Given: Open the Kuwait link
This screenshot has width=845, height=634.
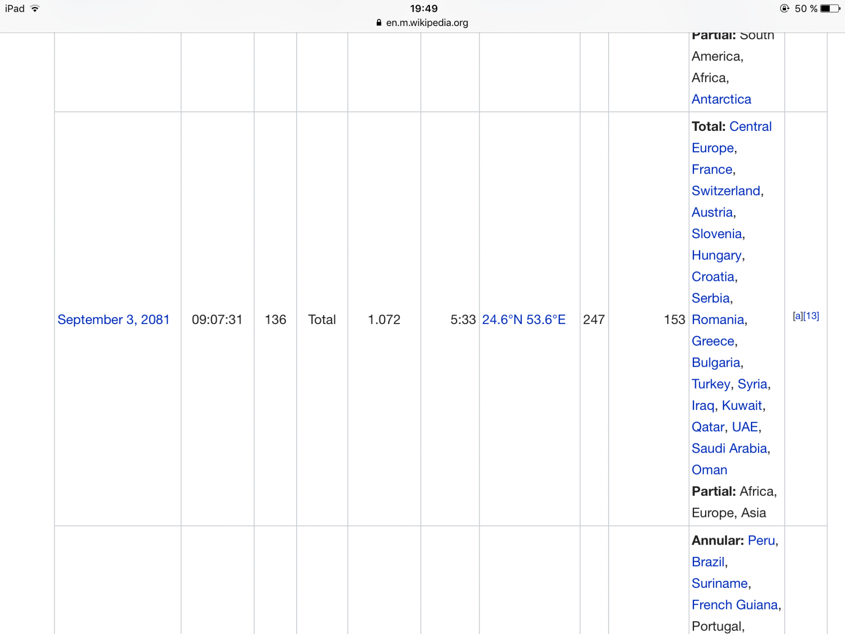Looking at the screenshot, I should click(742, 405).
